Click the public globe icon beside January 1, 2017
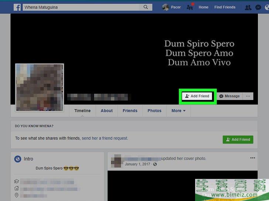269x201 pixels. (x=155, y=164)
